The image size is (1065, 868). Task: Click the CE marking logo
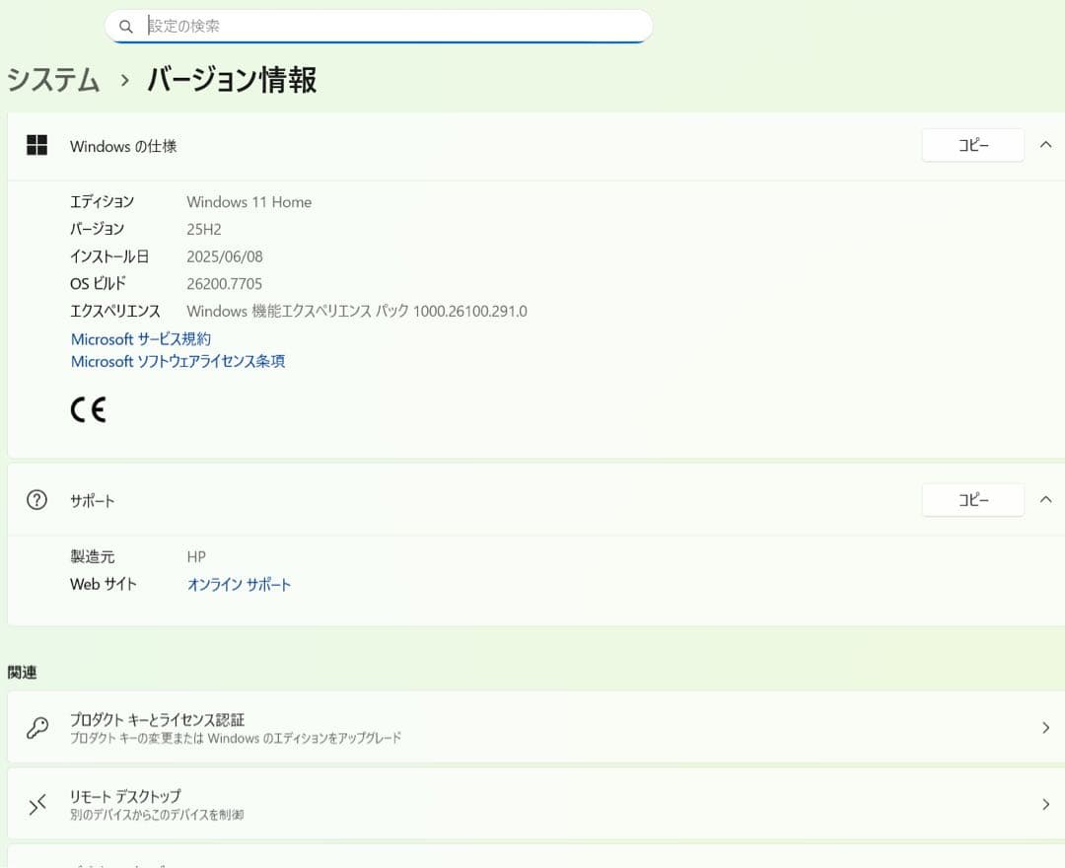(88, 408)
